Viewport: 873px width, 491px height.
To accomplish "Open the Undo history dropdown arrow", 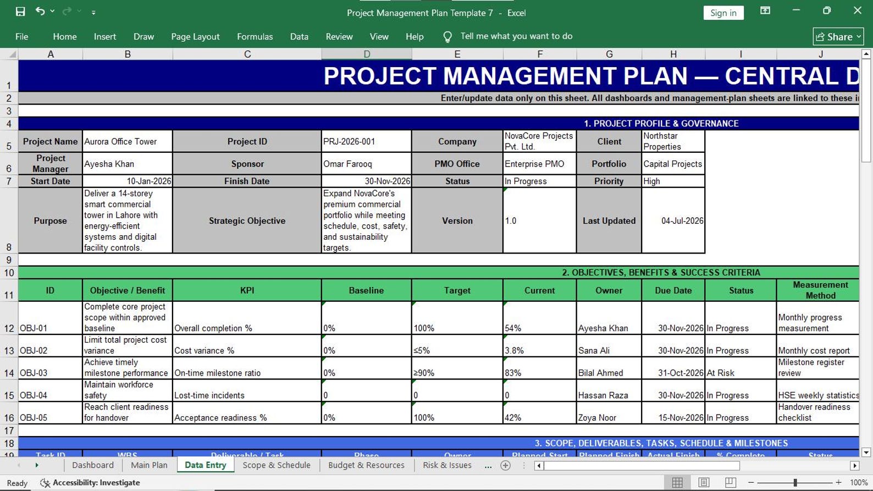I will point(53,12).
